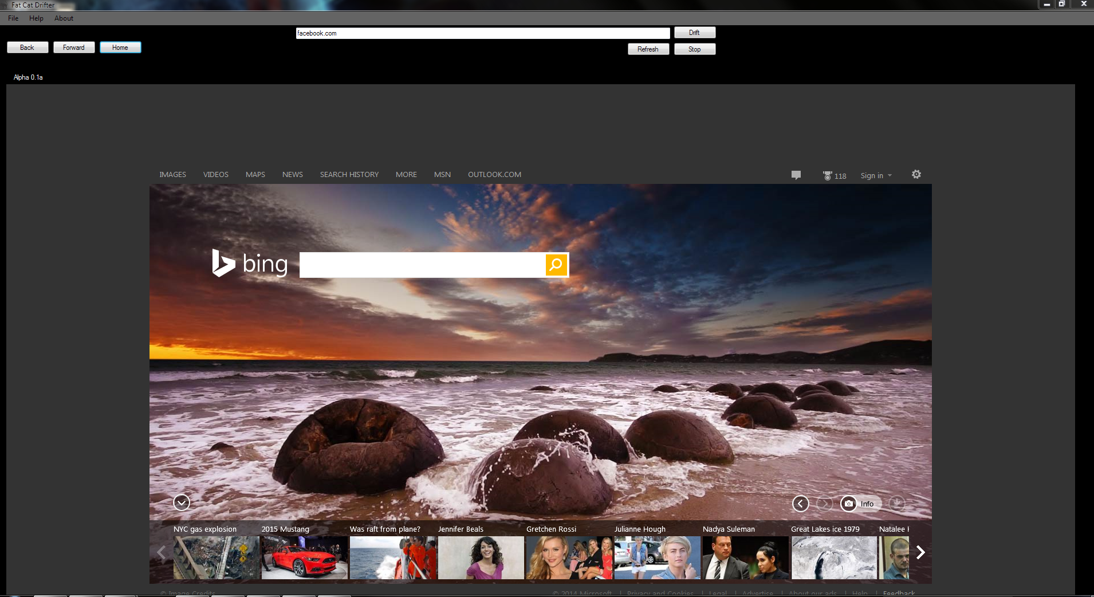Click the Home navigation button

coord(120,48)
